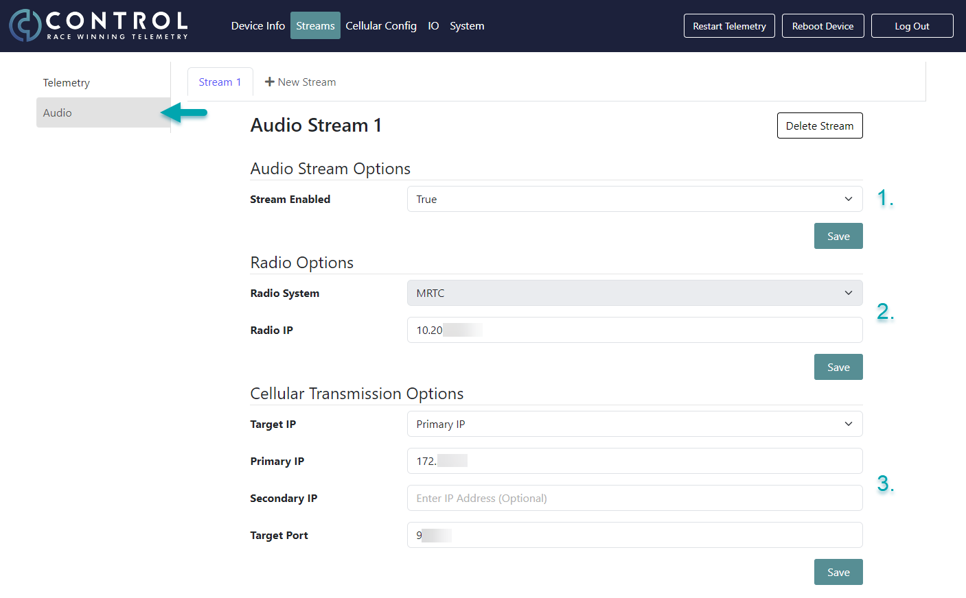
Task: Open the Stream Enabled dropdown chevron
Action: coord(849,199)
